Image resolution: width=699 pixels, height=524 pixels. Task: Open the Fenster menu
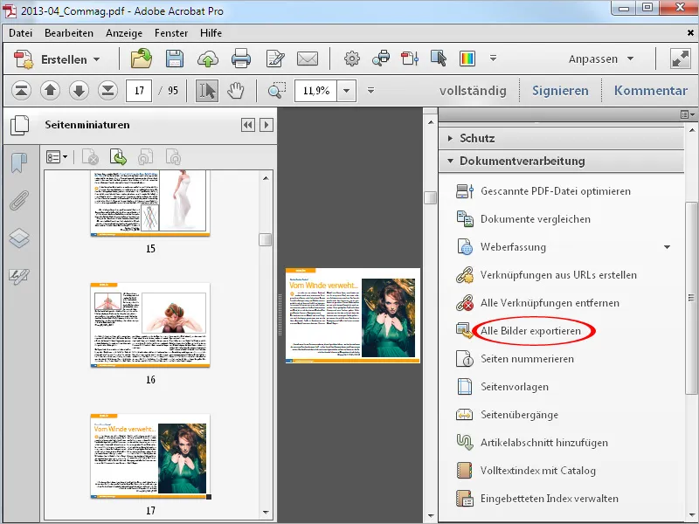pyautogui.click(x=171, y=33)
